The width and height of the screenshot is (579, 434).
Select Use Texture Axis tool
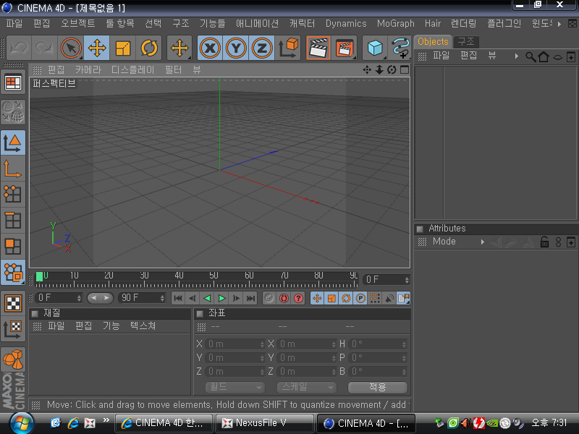pos(13,329)
